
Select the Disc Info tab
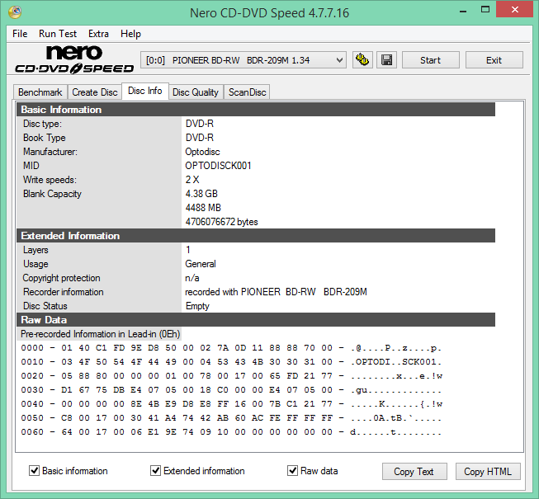tap(145, 91)
